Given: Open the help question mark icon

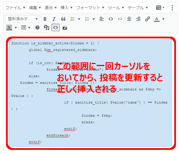Looking at the screenshot, I should [37, 28].
